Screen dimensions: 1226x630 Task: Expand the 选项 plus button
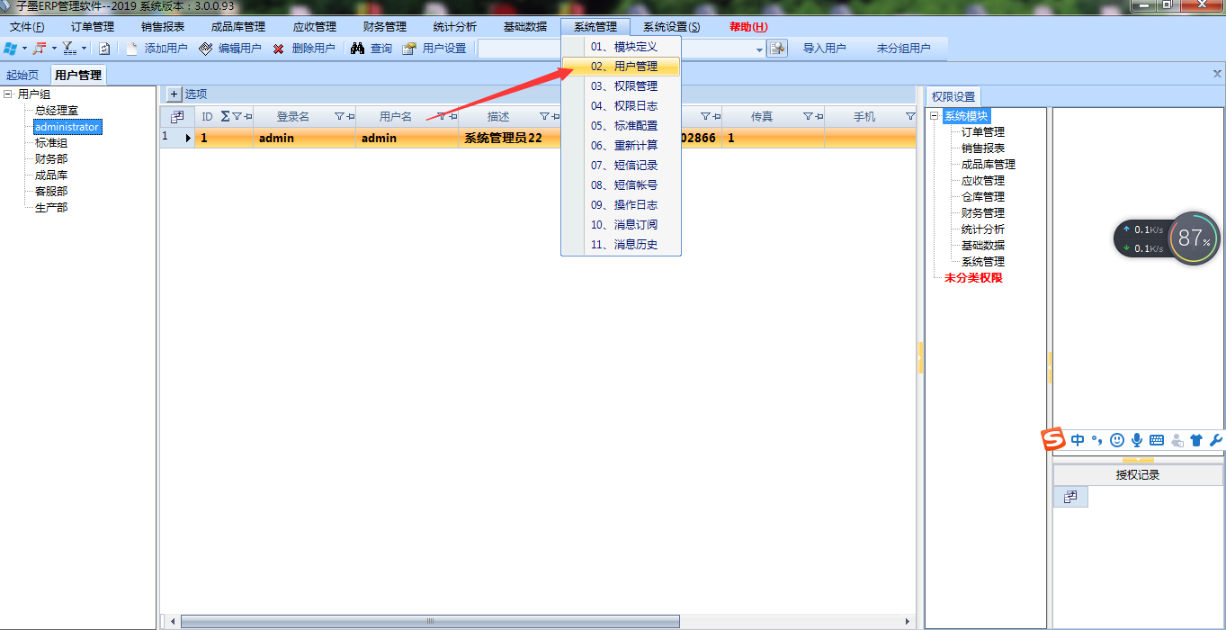click(175, 94)
